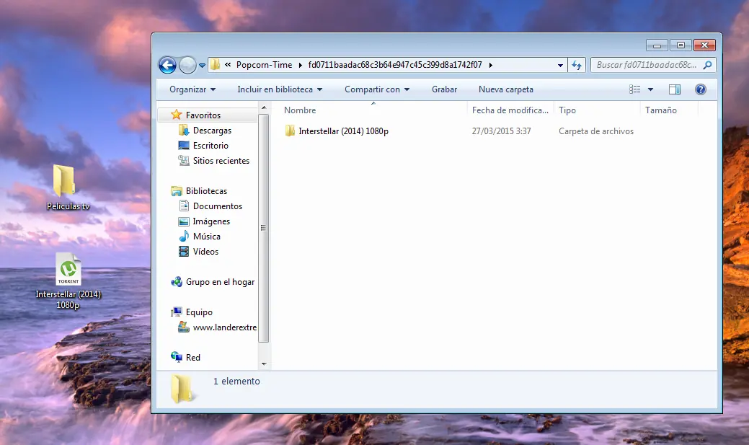The image size is (749, 445).
Task: Click the Sitios recientes icon
Action: pos(184,161)
